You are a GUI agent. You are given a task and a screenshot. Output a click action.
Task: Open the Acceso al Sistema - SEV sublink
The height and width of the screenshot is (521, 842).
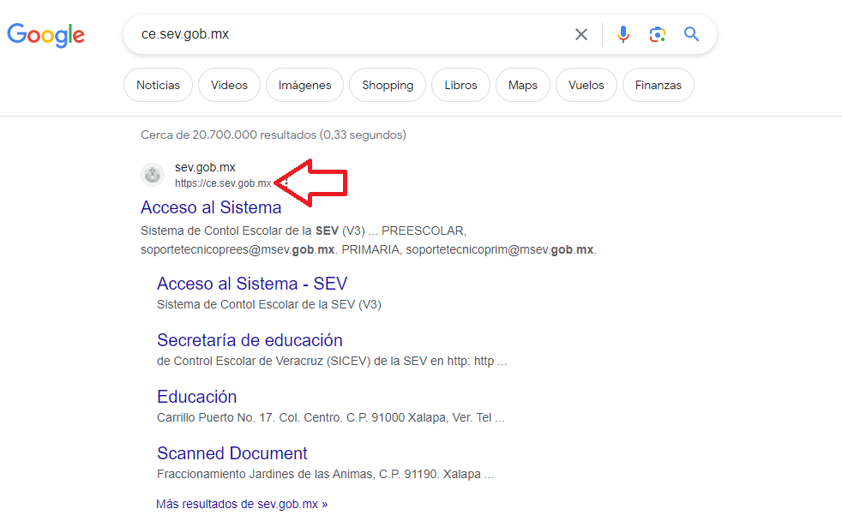(252, 284)
